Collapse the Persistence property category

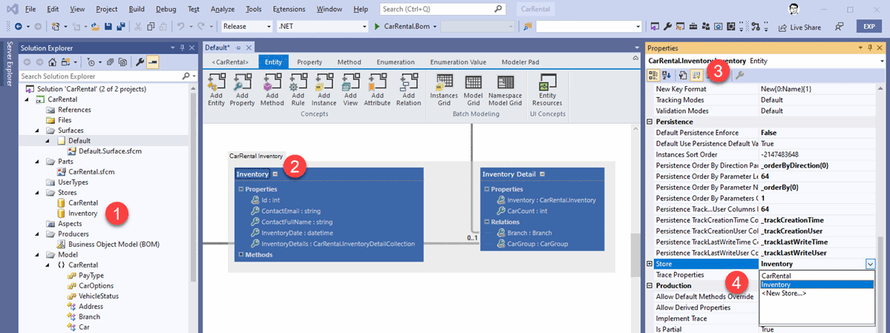click(650, 122)
